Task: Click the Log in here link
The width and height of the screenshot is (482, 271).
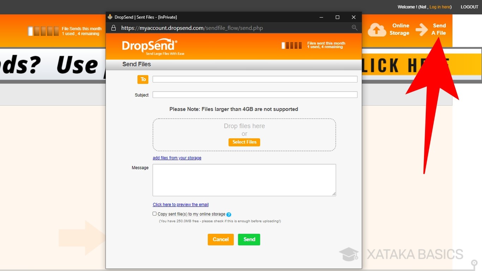Action: pos(440,7)
